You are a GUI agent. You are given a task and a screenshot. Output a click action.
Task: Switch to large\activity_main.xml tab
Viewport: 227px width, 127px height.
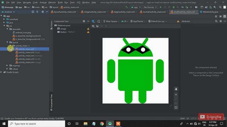point(124,12)
